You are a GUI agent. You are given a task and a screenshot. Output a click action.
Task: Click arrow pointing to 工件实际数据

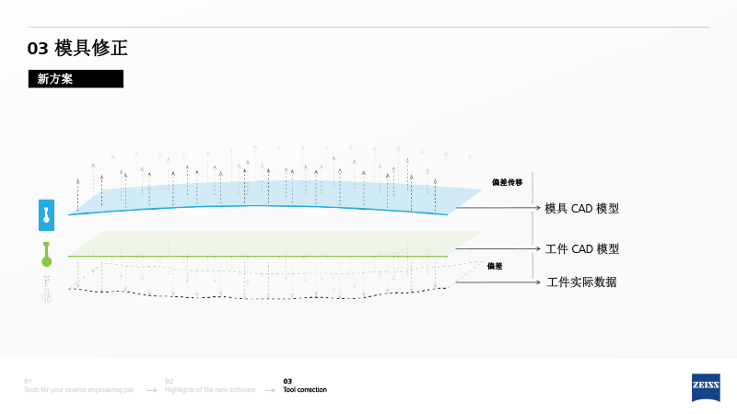click(x=536, y=282)
